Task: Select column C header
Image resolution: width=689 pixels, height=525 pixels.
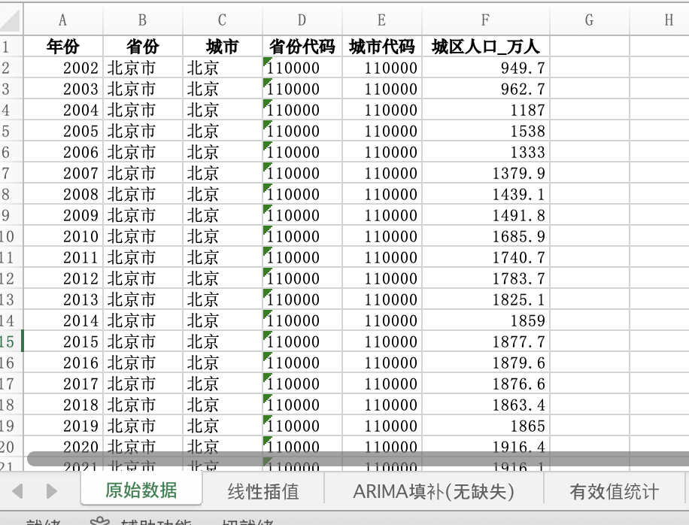Action: point(223,20)
